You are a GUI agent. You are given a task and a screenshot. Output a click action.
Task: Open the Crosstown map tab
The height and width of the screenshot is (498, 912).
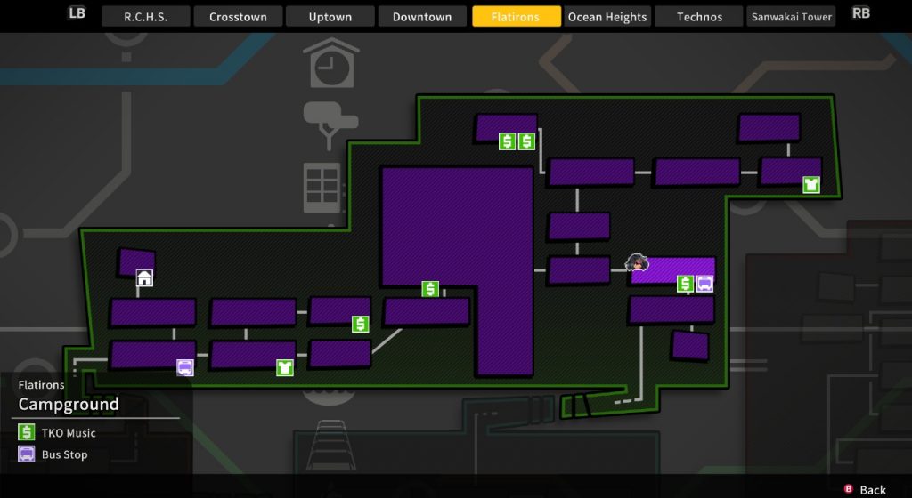coord(238,17)
